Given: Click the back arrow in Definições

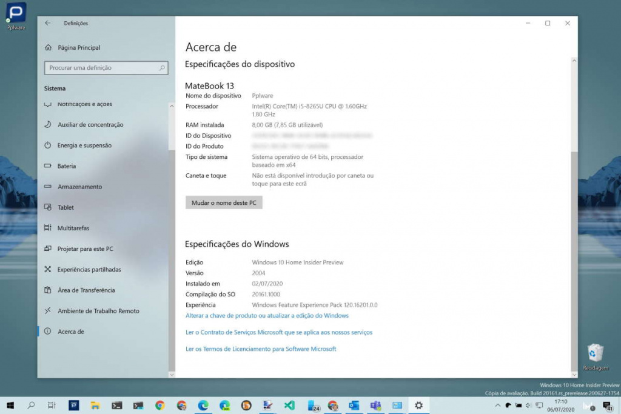Looking at the screenshot, I should coord(48,23).
